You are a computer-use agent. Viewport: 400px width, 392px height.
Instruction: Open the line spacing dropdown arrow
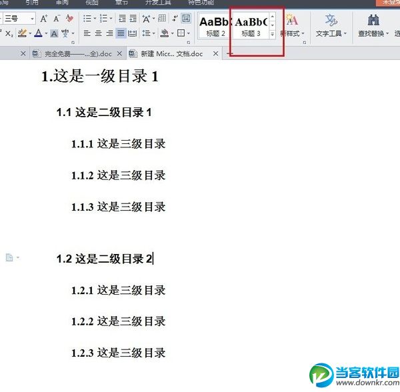154,33
